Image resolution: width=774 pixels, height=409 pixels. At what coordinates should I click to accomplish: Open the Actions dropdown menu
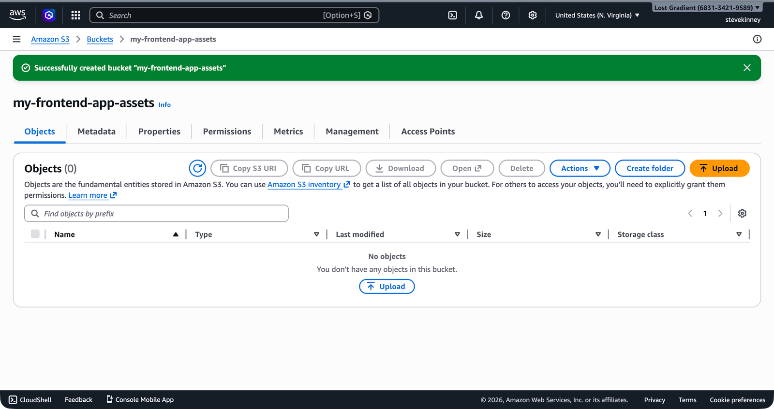(x=580, y=168)
